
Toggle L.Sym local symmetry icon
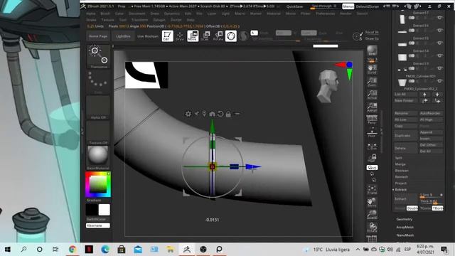click(x=372, y=146)
